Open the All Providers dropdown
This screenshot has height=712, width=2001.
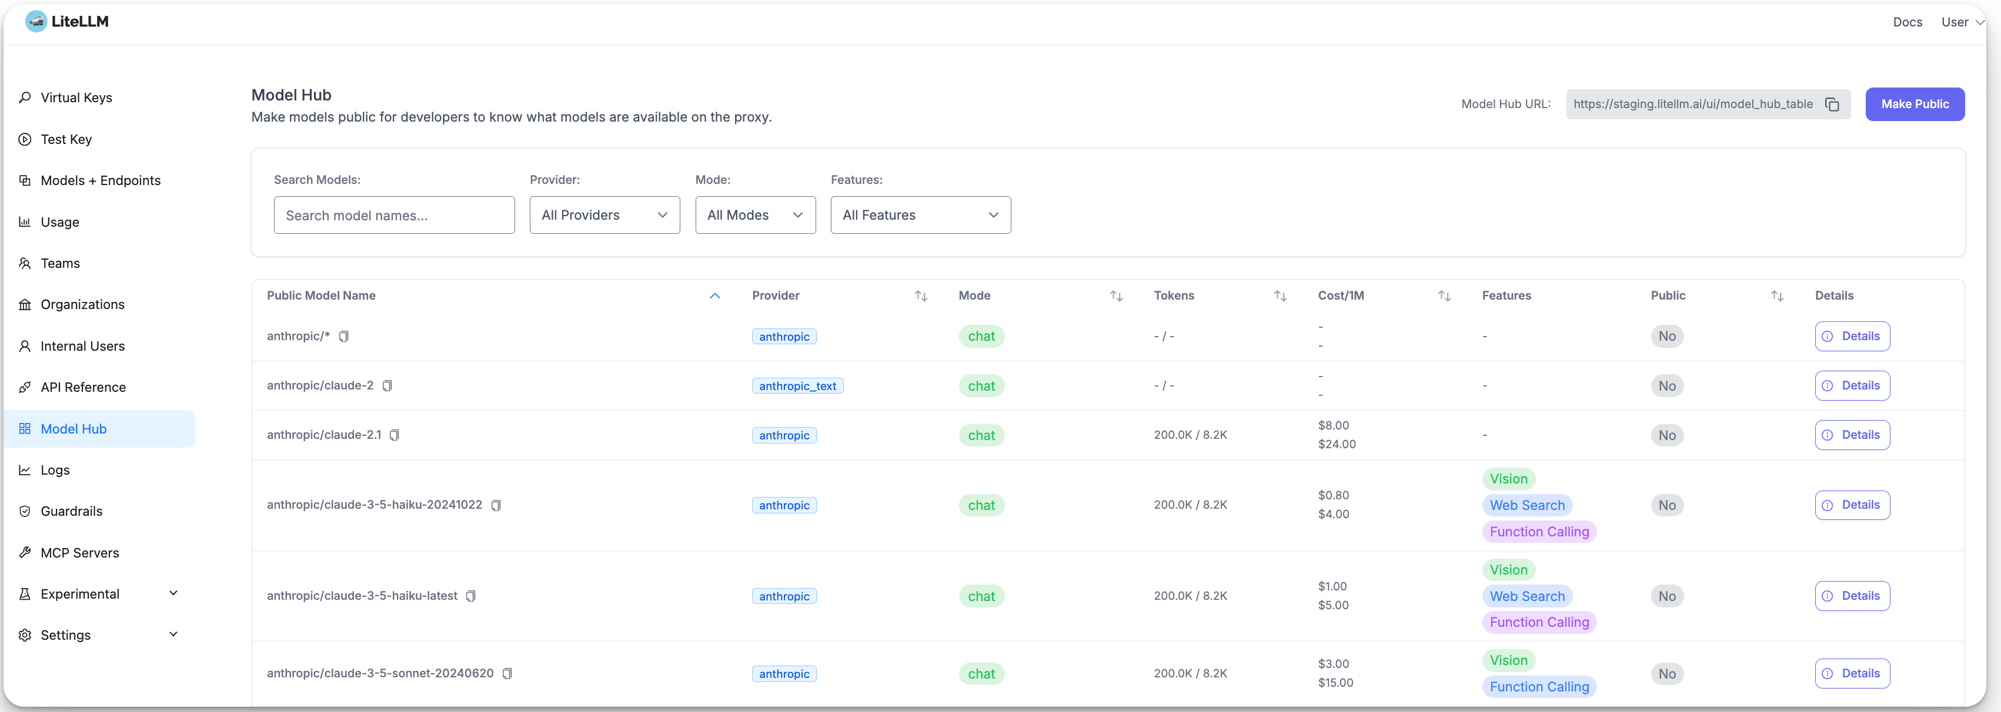(604, 215)
